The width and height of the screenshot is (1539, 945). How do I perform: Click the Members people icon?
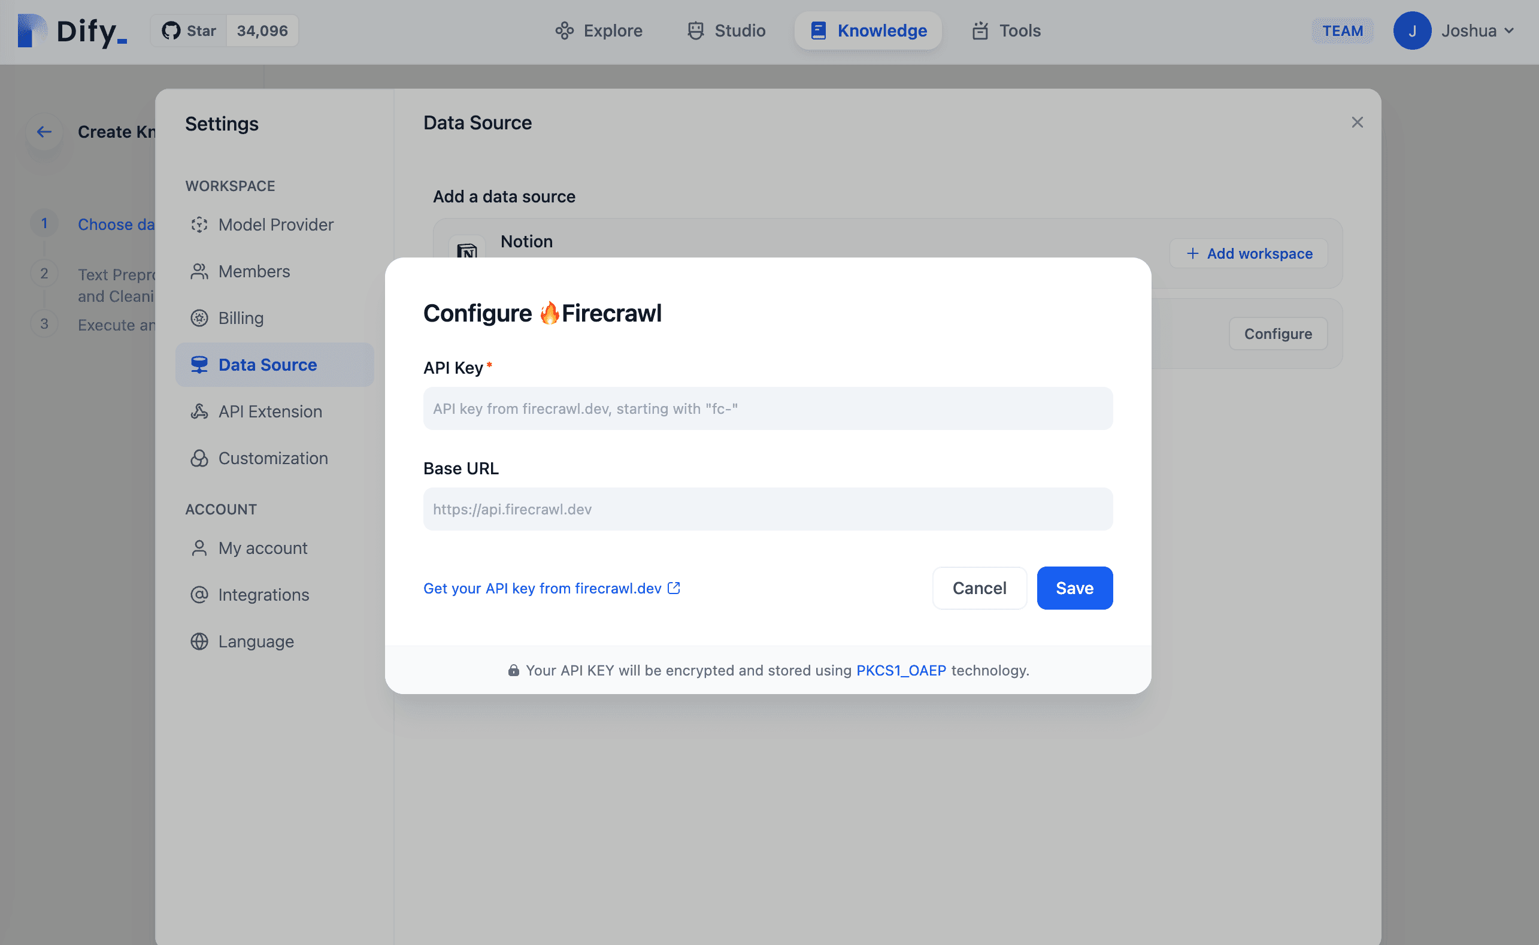pyautogui.click(x=199, y=271)
